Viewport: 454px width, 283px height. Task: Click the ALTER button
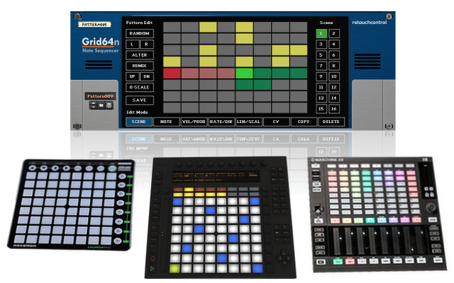pos(140,55)
